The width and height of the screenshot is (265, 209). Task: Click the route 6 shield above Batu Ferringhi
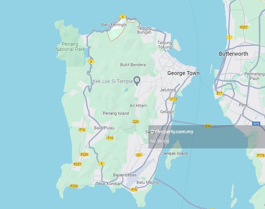pos(123,17)
